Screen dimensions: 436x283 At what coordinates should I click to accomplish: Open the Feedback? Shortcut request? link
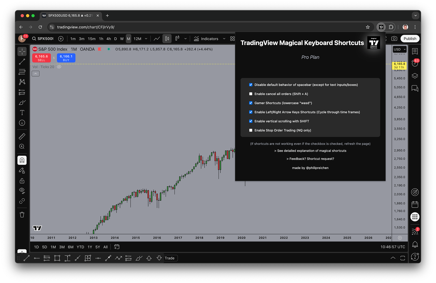[310, 159]
